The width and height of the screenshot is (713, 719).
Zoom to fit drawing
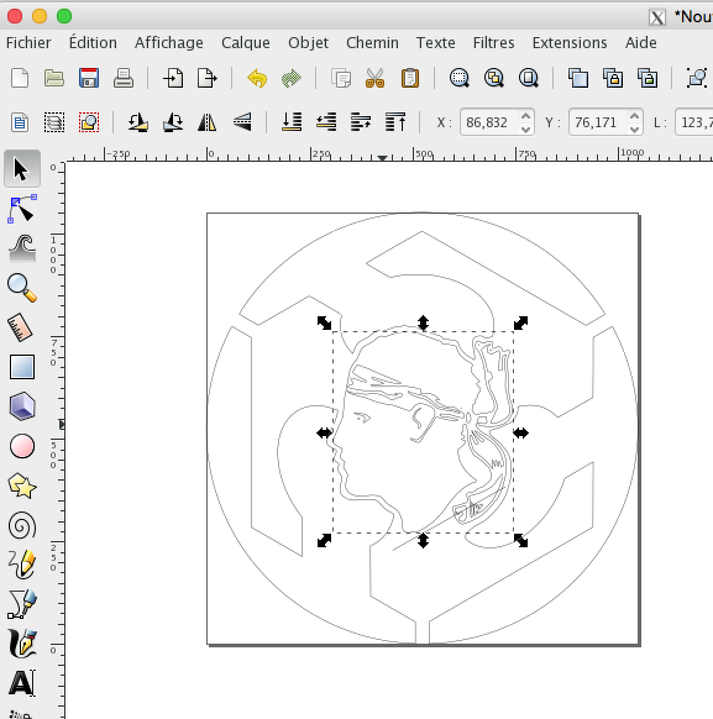pos(494,78)
